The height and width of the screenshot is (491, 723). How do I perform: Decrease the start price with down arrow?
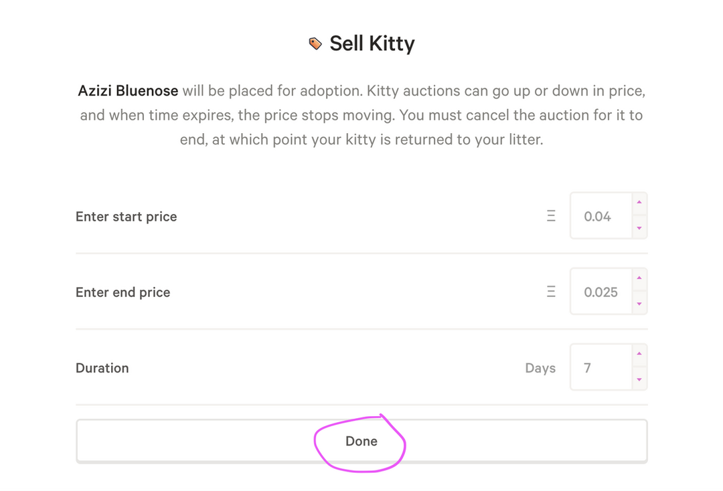pos(639,228)
